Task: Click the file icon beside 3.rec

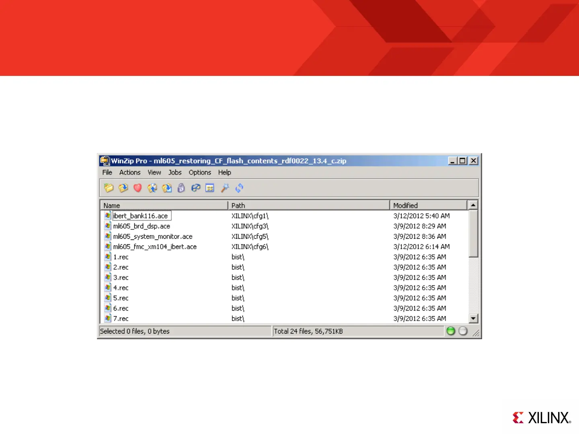Action: [108, 277]
